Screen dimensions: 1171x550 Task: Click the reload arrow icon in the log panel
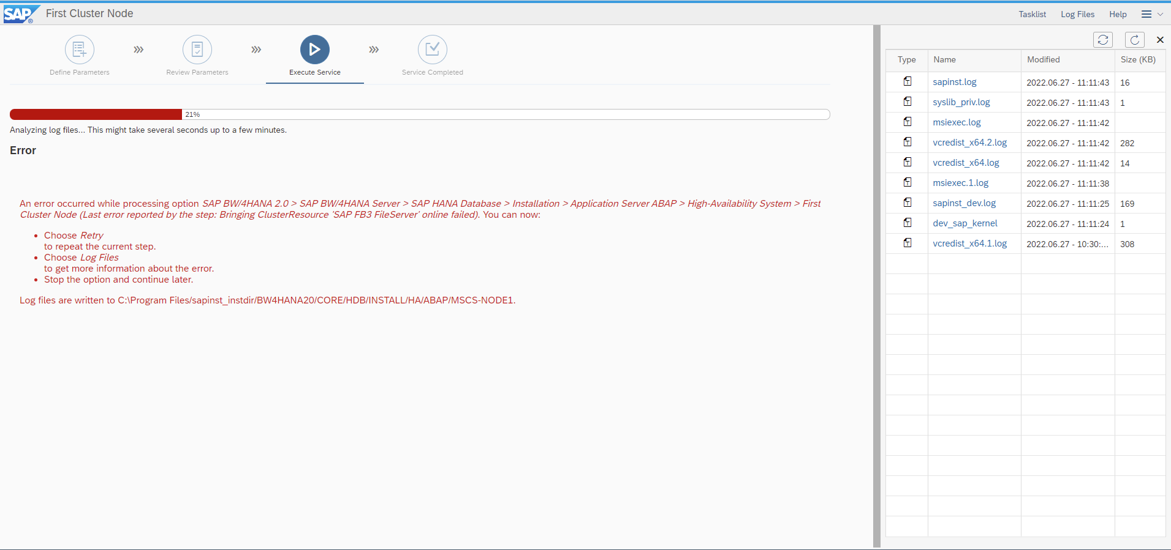point(1135,40)
